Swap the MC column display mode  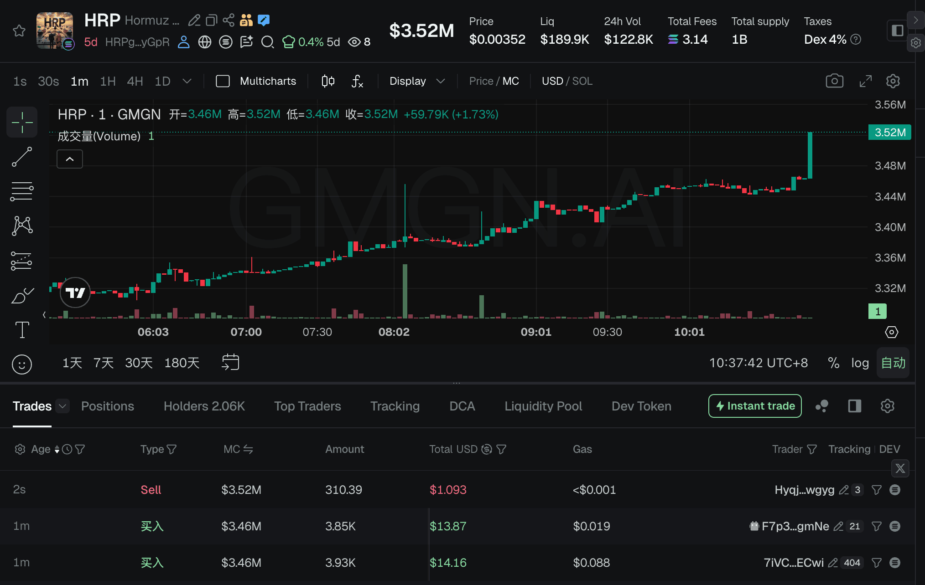(x=248, y=449)
